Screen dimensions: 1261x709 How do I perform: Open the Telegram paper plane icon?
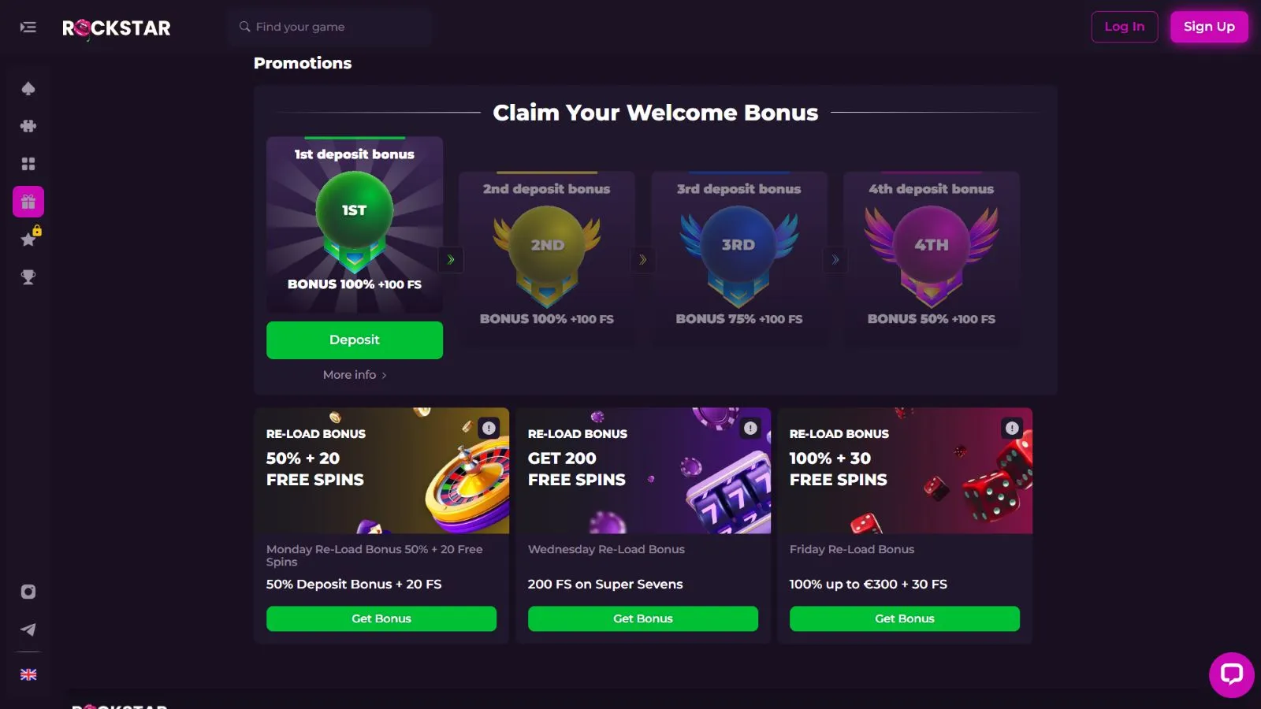[28, 629]
